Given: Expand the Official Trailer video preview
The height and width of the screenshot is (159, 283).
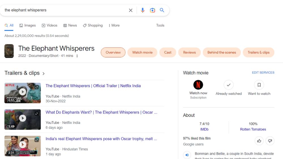Looking at the screenshot, I should (37, 87).
